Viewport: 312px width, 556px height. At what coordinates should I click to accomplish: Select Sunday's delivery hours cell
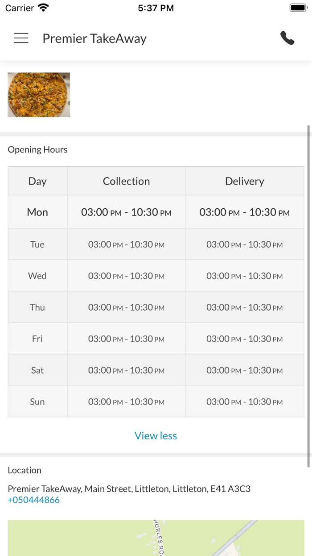(x=244, y=401)
